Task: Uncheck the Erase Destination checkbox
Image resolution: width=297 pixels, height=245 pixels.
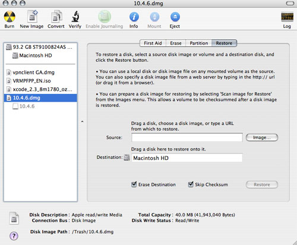Action: coord(134,184)
